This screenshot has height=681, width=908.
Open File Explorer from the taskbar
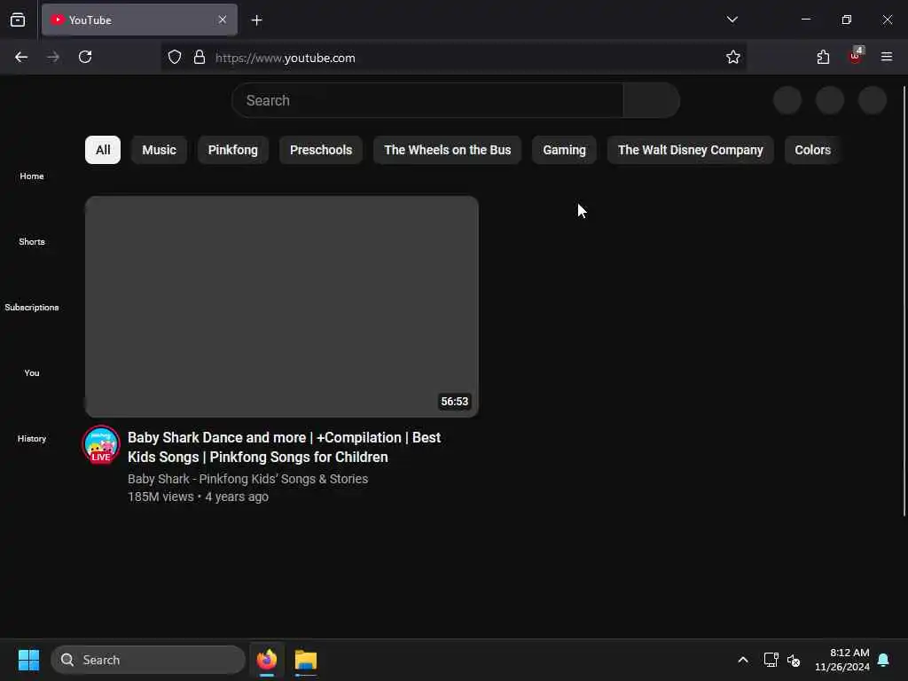click(306, 660)
